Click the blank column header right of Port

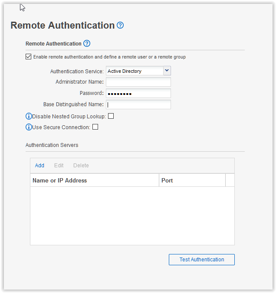click(x=230, y=180)
